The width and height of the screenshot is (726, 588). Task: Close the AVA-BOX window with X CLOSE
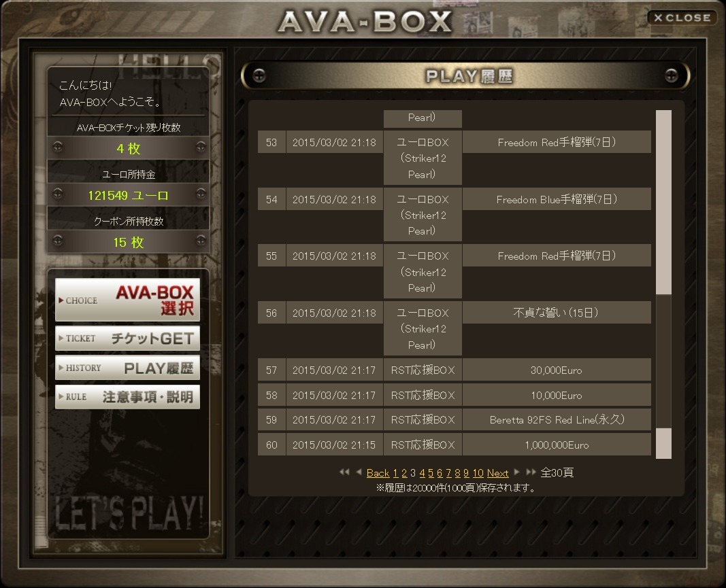682,18
